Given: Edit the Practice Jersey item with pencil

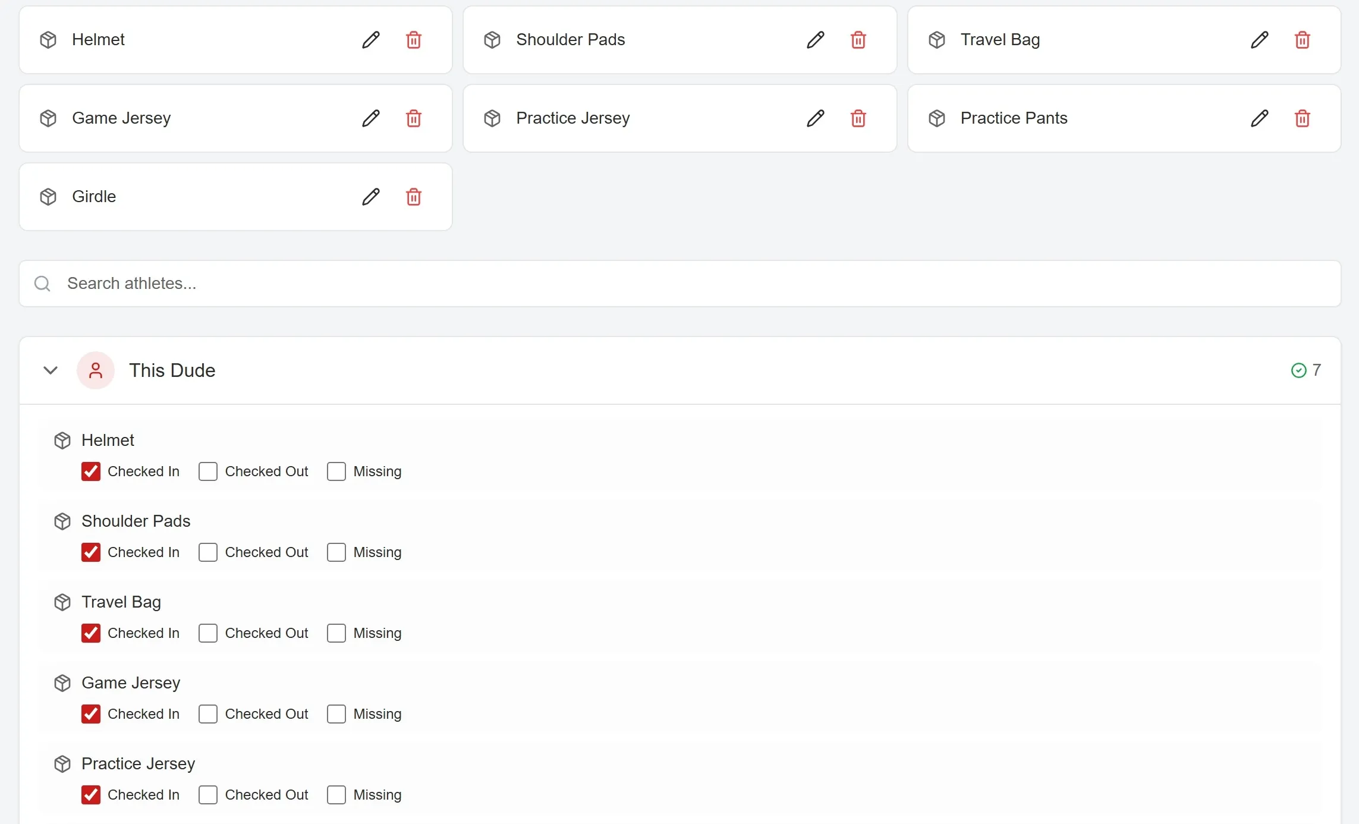Looking at the screenshot, I should 815,118.
